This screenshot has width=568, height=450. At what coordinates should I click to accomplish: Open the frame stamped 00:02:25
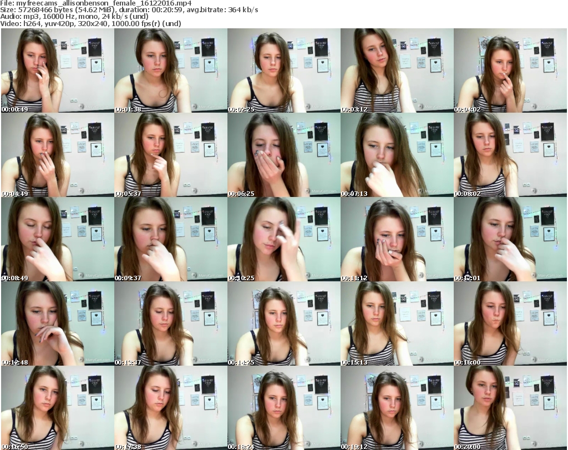coord(283,70)
